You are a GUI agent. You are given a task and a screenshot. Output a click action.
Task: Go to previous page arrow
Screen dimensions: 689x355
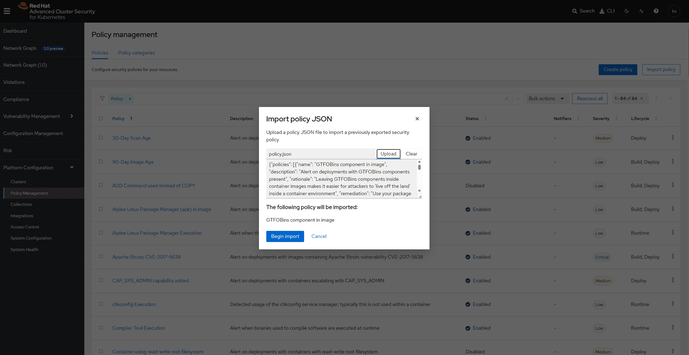pyautogui.click(x=656, y=99)
